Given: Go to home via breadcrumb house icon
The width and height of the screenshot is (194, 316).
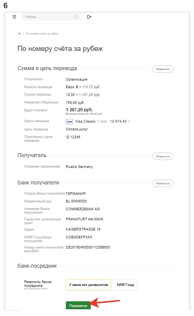Looking at the screenshot, I should click(x=19, y=33).
